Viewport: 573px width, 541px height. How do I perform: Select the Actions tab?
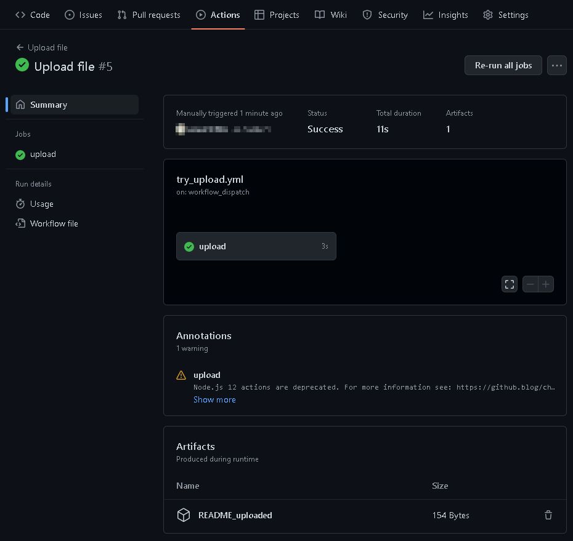pyautogui.click(x=218, y=15)
